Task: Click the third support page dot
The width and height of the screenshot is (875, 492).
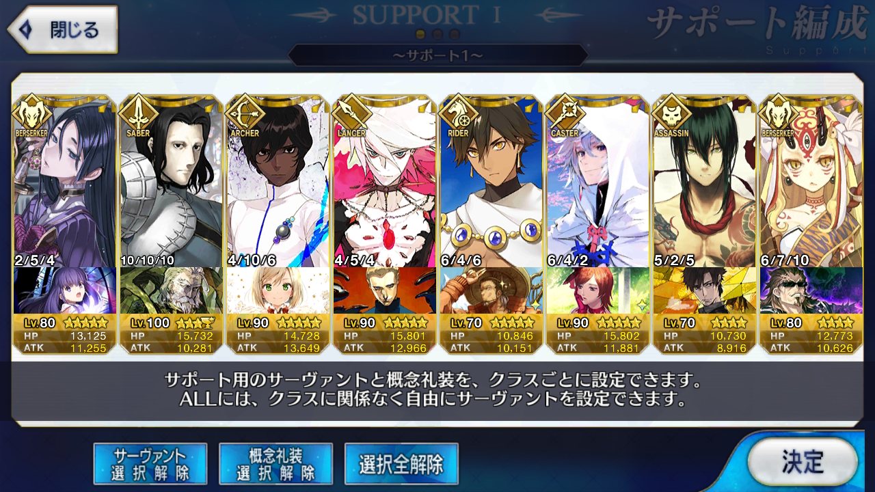Action: pos(455,34)
